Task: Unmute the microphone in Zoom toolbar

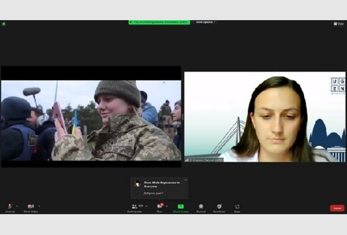Action: tap(10, 206)
